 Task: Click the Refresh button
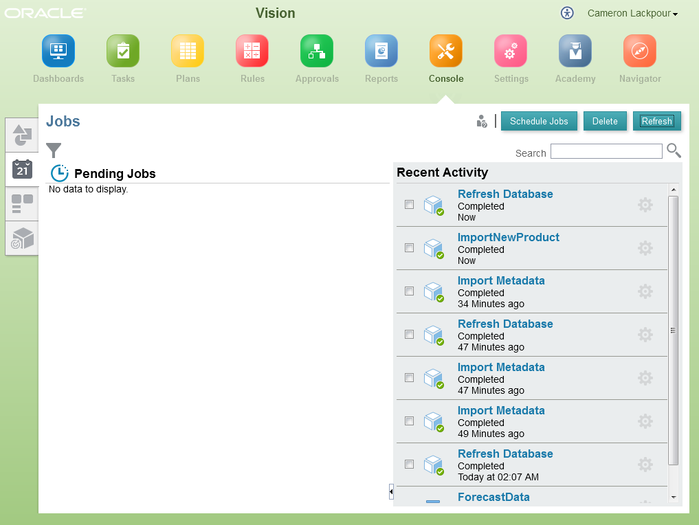tap(656, 121)
